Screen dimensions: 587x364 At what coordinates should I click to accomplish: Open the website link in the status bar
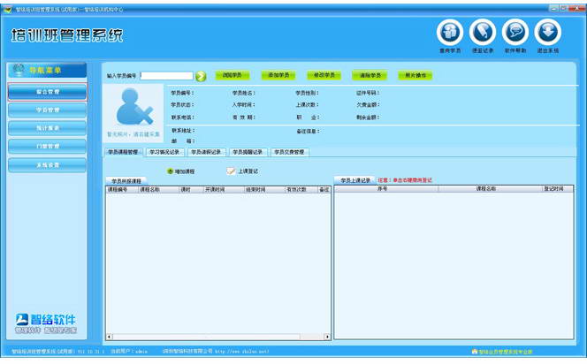click(x=242, y=352)
